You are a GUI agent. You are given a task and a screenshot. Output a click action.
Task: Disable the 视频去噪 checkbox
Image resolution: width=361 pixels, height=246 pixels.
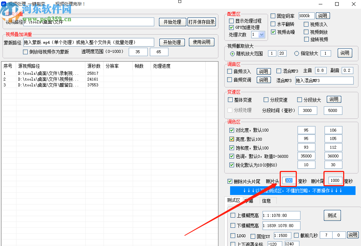(273, 32)
